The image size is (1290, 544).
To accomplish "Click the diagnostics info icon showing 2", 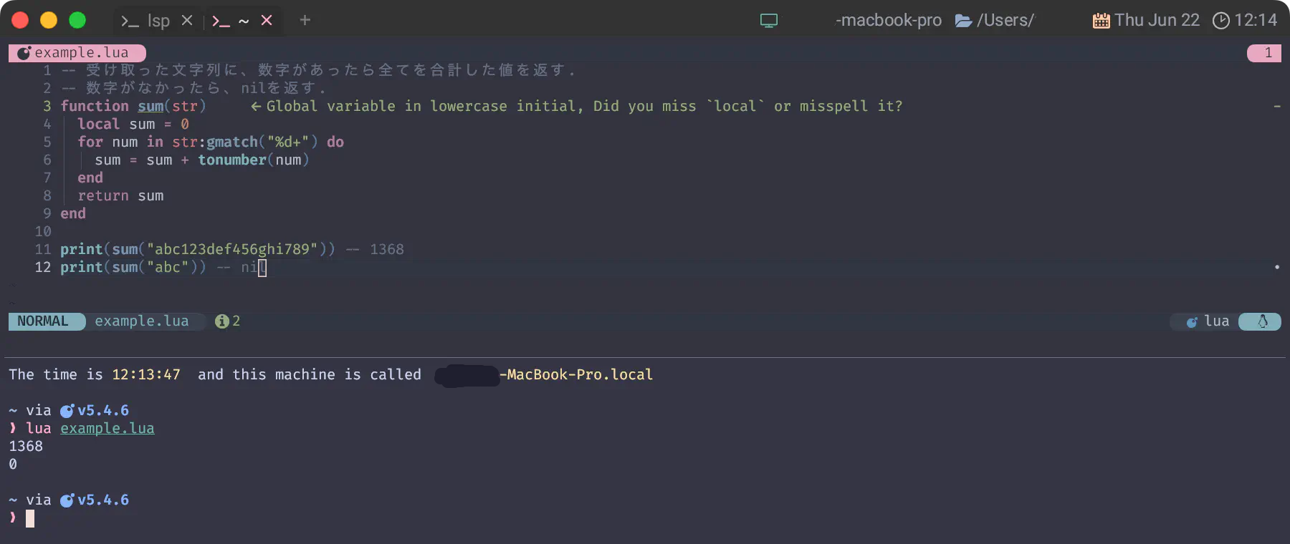I will (222, 321).
